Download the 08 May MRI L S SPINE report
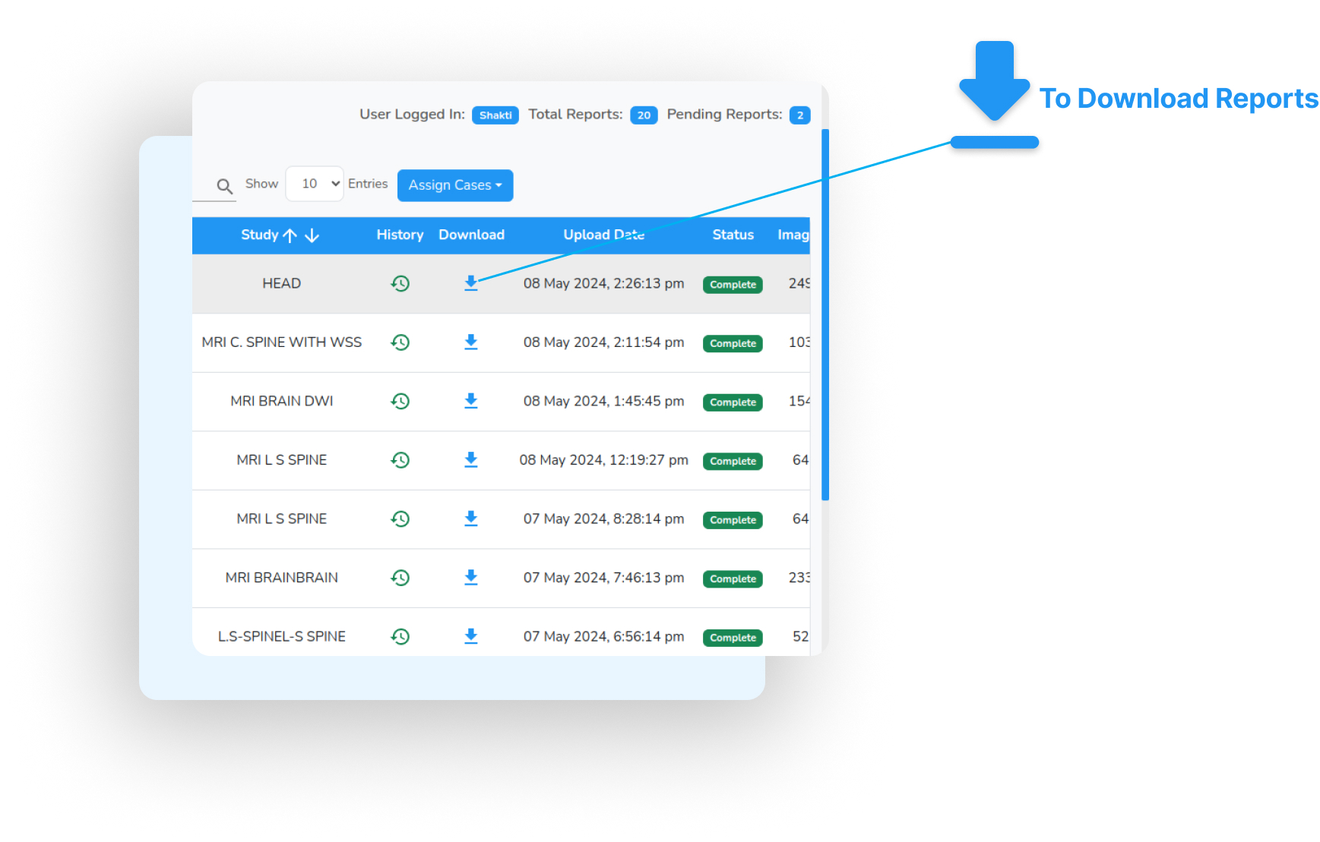The height and width of the screenshot is (842, 1320). coord(471,460)
